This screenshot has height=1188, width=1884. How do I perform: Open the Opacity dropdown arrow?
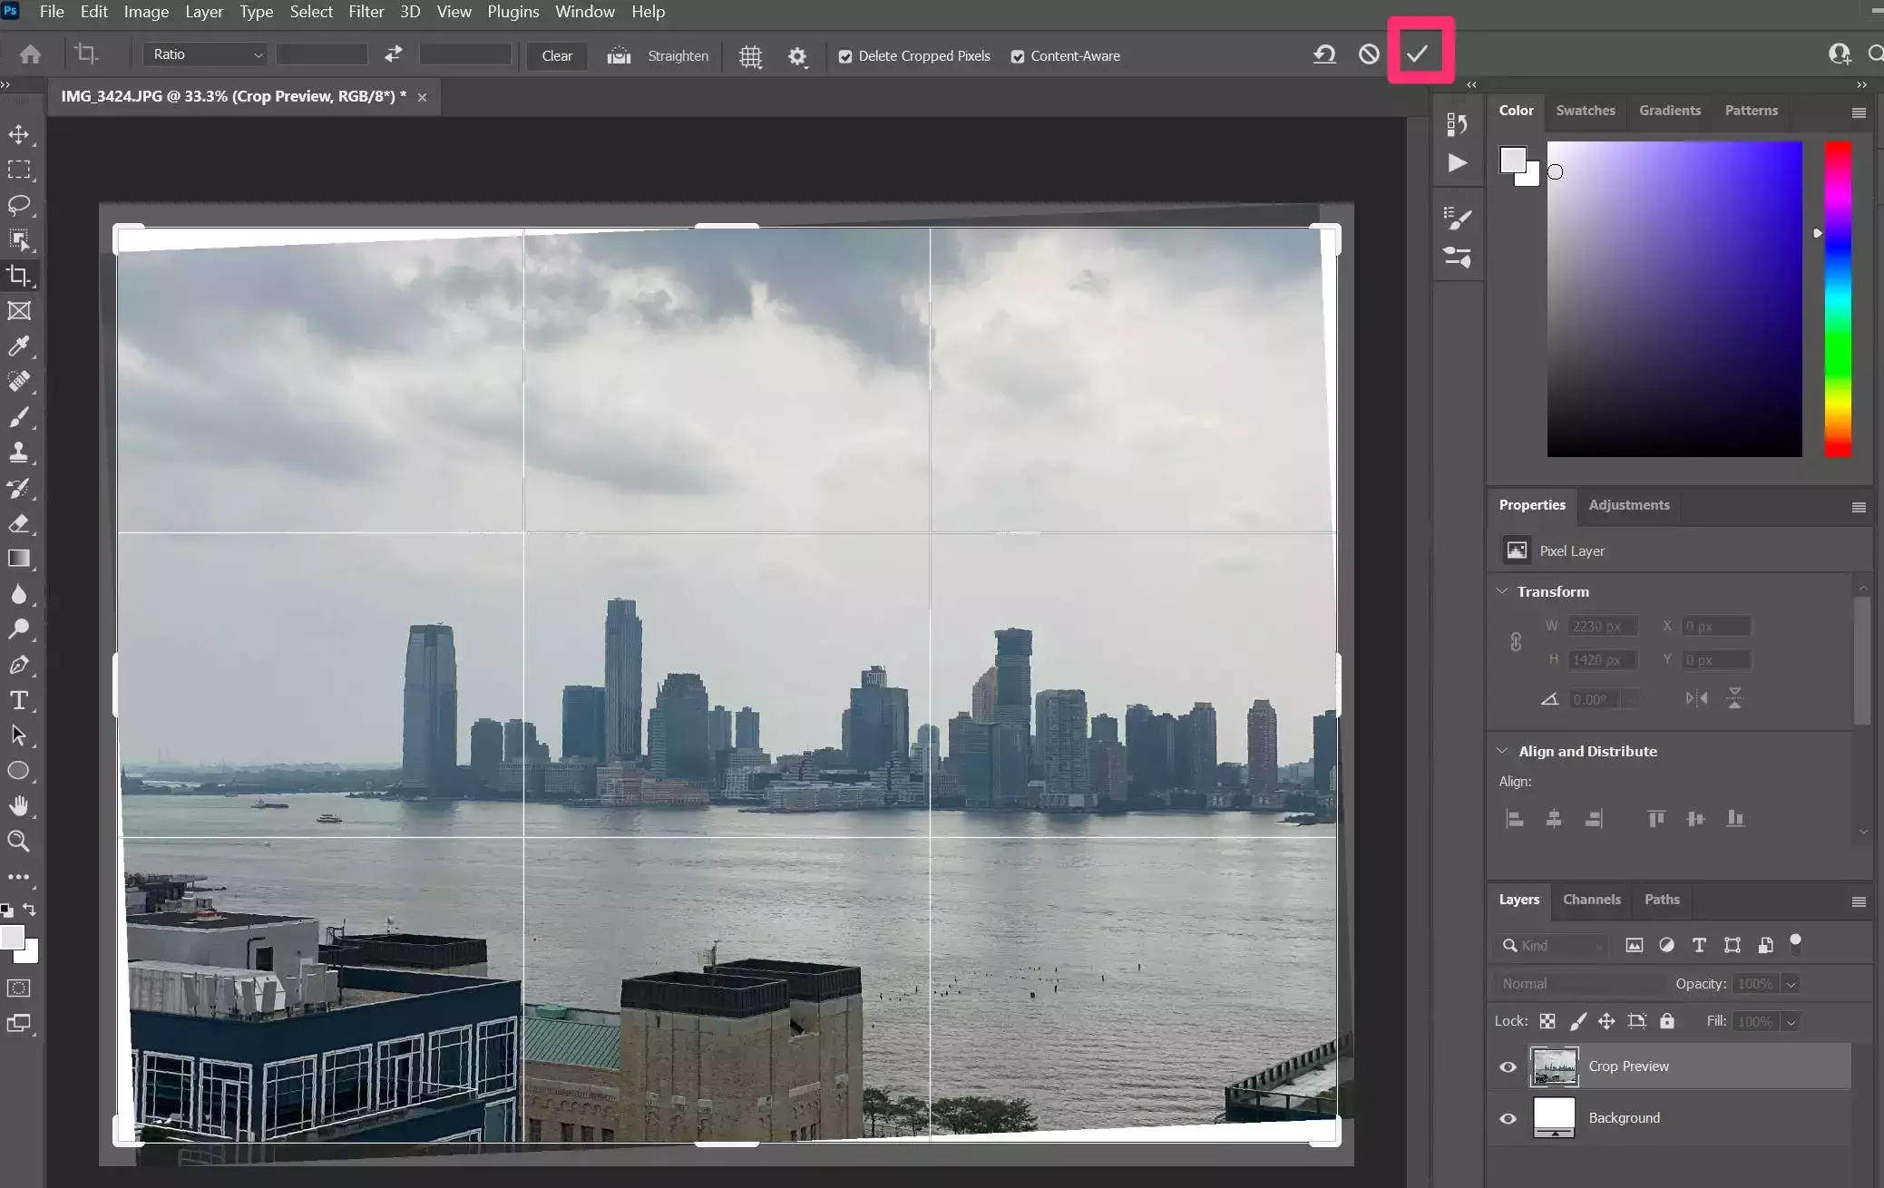pyautogui.click(x=1791, y=984)
